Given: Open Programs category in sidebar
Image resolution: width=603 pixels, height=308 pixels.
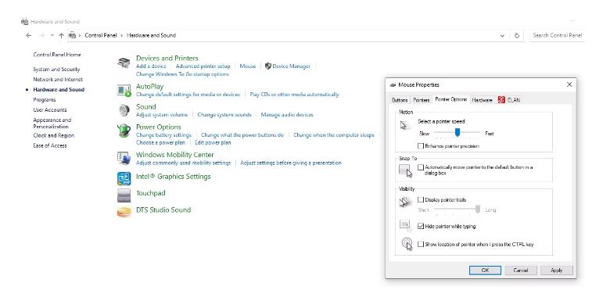Looking at the screenshot, I should pos(45,99).
